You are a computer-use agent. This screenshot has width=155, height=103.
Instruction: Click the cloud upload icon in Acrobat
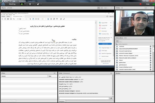[5, 19]
